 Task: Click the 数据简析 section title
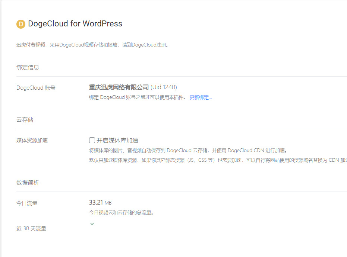click(x=28, y=183)
